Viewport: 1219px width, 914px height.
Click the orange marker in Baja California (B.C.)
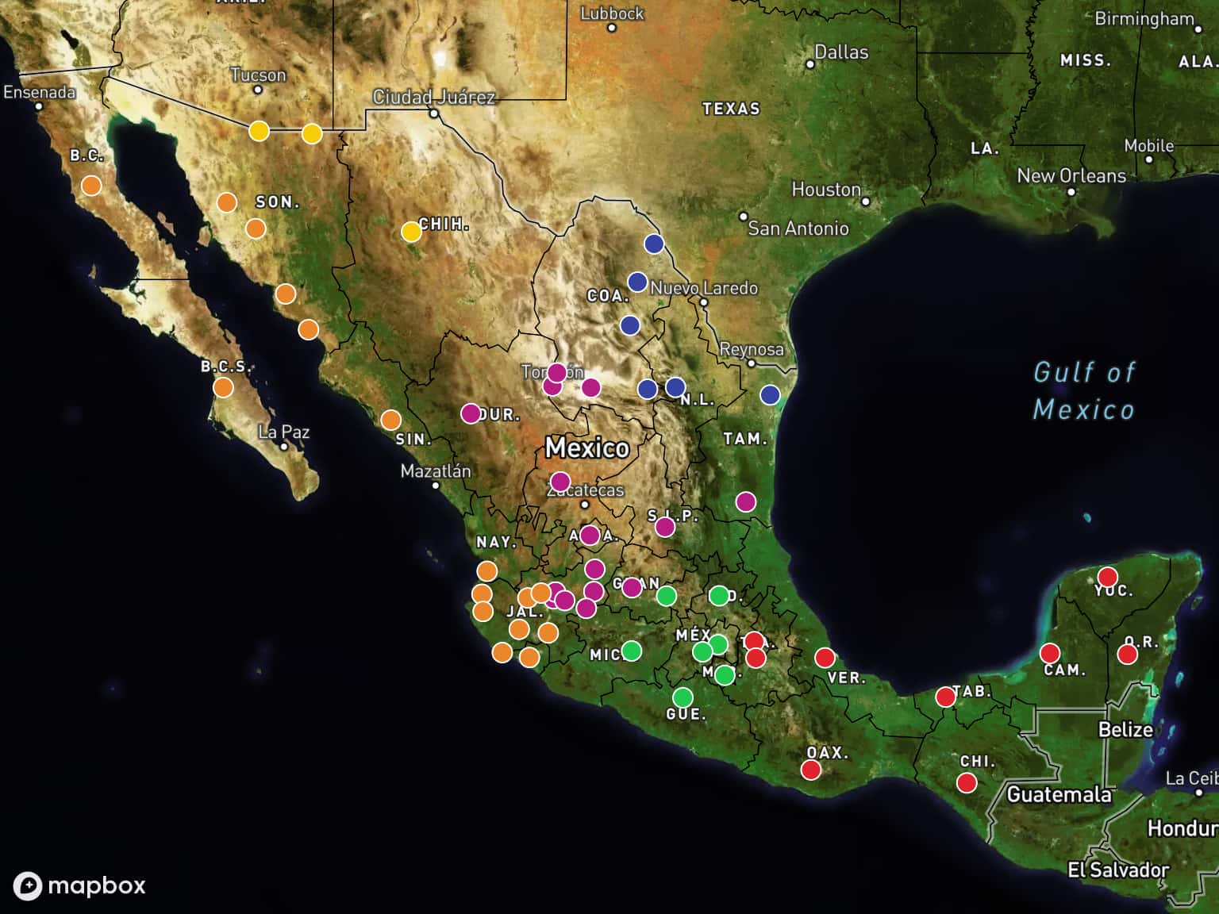click(x=91, y=186)
